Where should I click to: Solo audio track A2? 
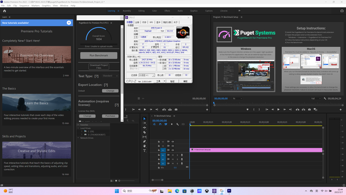click(177, 159)
